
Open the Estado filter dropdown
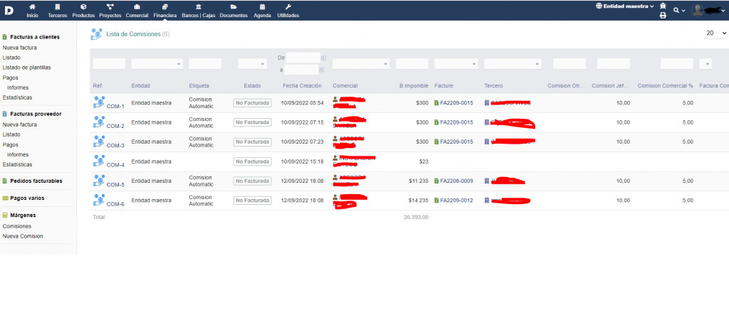tap(253, 63)
